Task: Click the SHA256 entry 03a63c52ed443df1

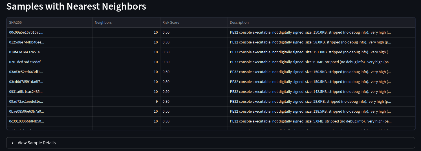Action: pyautogui.click(x=26, y=72)
